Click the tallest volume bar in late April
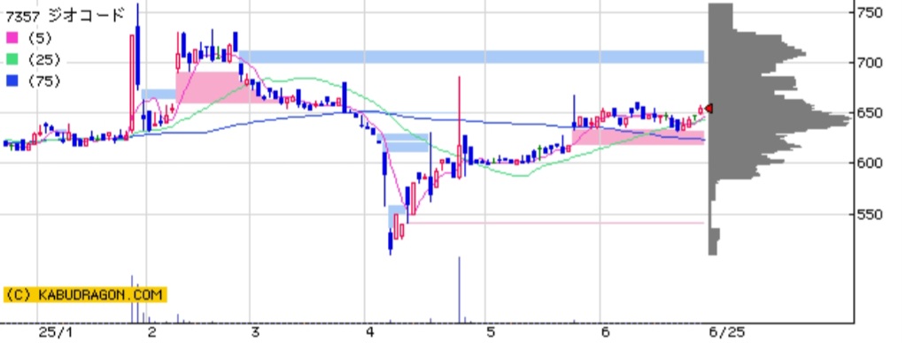This screenshot has height=343, width=906. [460, 290]
